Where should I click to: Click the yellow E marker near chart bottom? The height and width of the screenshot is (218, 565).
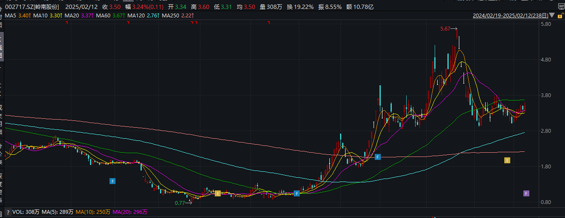tap(218, 193)
